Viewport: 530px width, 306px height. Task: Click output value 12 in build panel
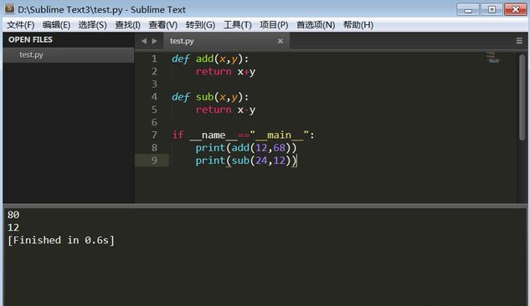[x=13, y=227]
